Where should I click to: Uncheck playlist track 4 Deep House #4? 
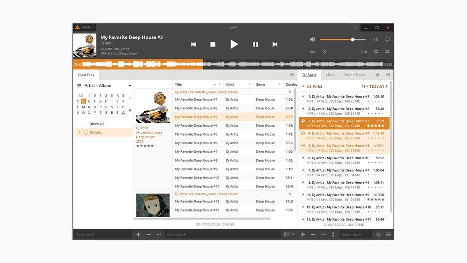(303, 133)
